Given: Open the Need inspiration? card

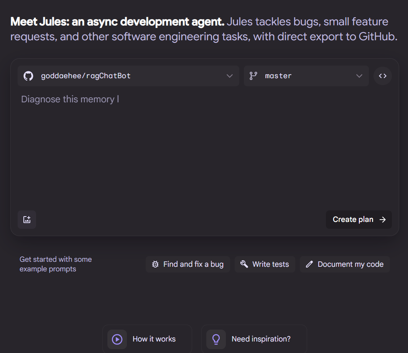Looking at the screenshot, I should [x=254, y=339].
